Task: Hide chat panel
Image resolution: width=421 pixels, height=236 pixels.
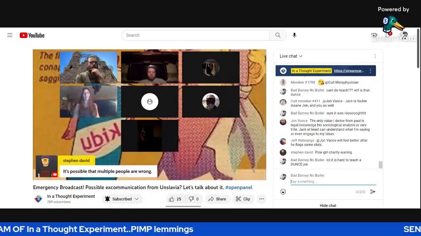Action: pos(328,206)
